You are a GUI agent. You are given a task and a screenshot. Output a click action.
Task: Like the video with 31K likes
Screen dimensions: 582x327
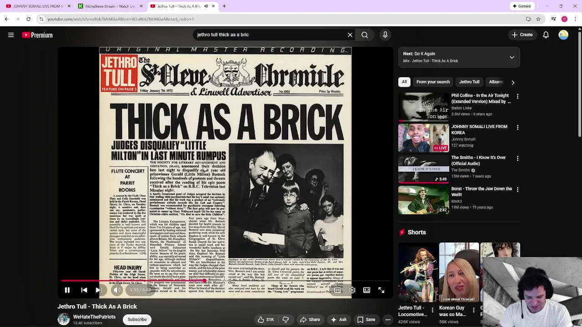(266, 319)
